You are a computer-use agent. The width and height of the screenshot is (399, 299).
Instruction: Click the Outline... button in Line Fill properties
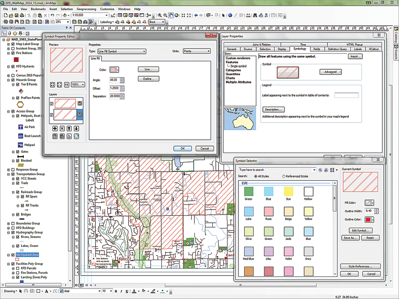pos(148,79)
